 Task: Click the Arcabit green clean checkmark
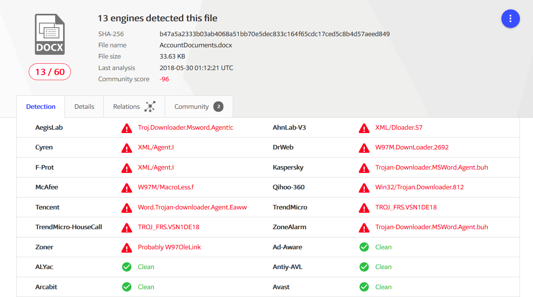point(127,287)
